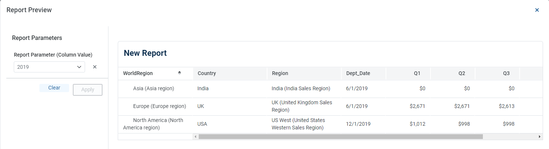The height and width of the screenshot is (149, 549).
Task: Open the Report Parameter column value dropdown
Action: pyautogui.click(x=79, y=67)
